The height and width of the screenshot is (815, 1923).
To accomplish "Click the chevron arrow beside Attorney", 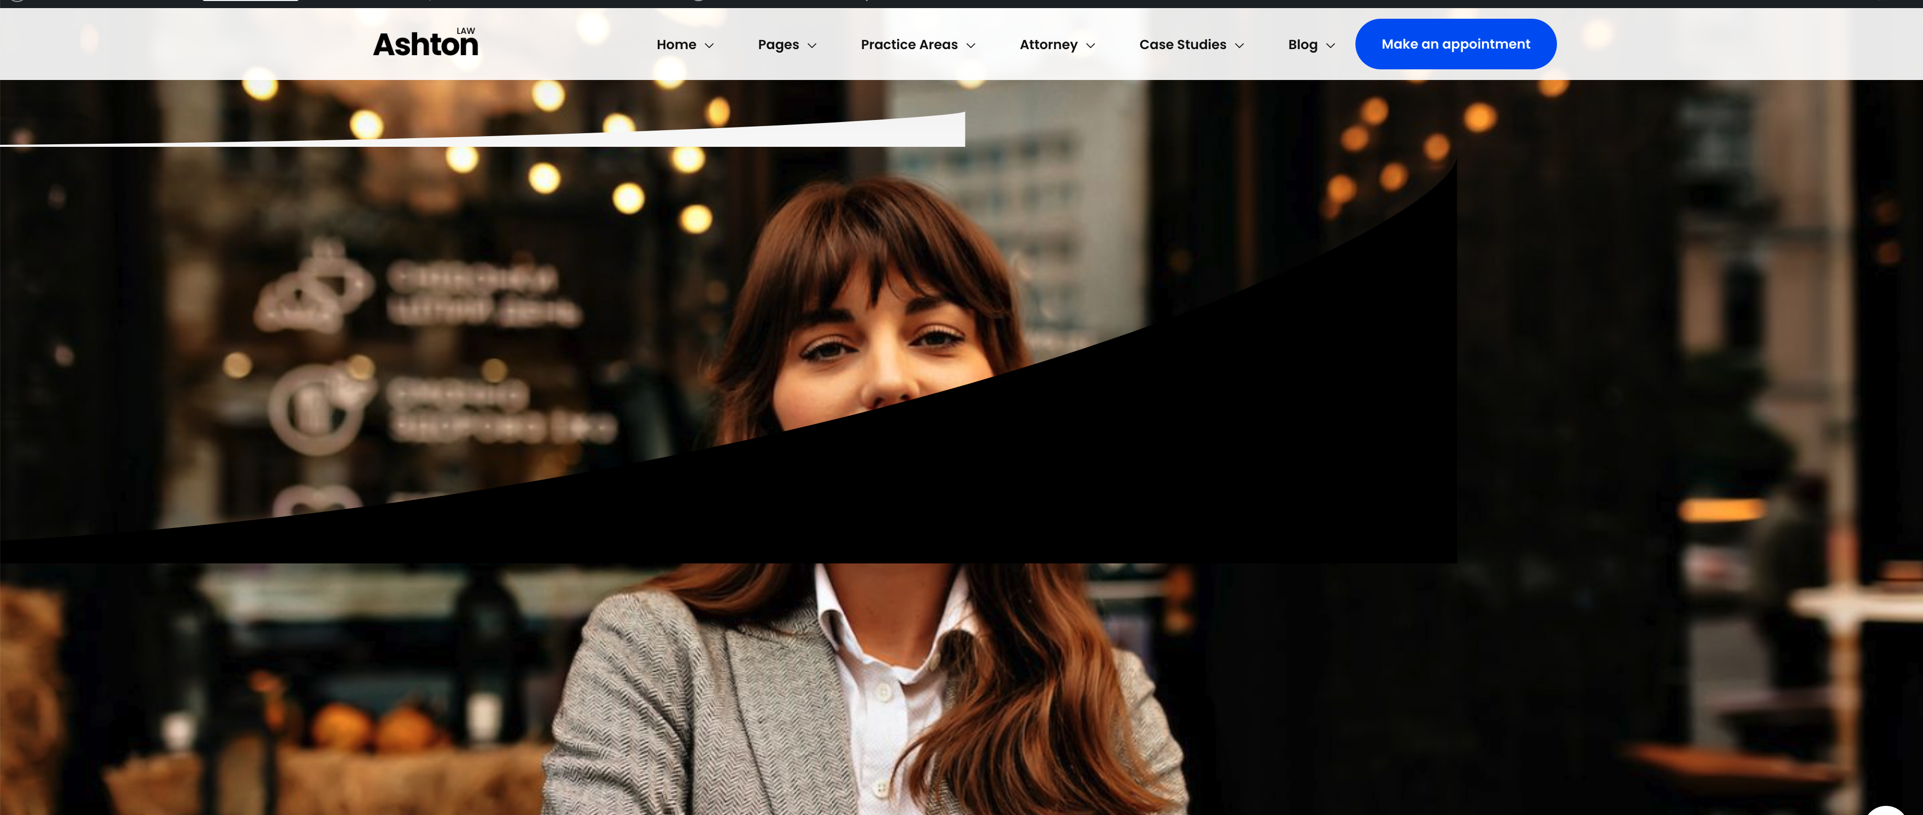I will pyautogui.click(x=1091, y=46).
